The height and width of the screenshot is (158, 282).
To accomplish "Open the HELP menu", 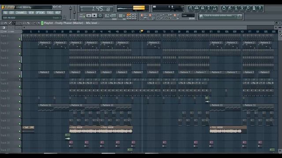I will (x=58, y=13).
